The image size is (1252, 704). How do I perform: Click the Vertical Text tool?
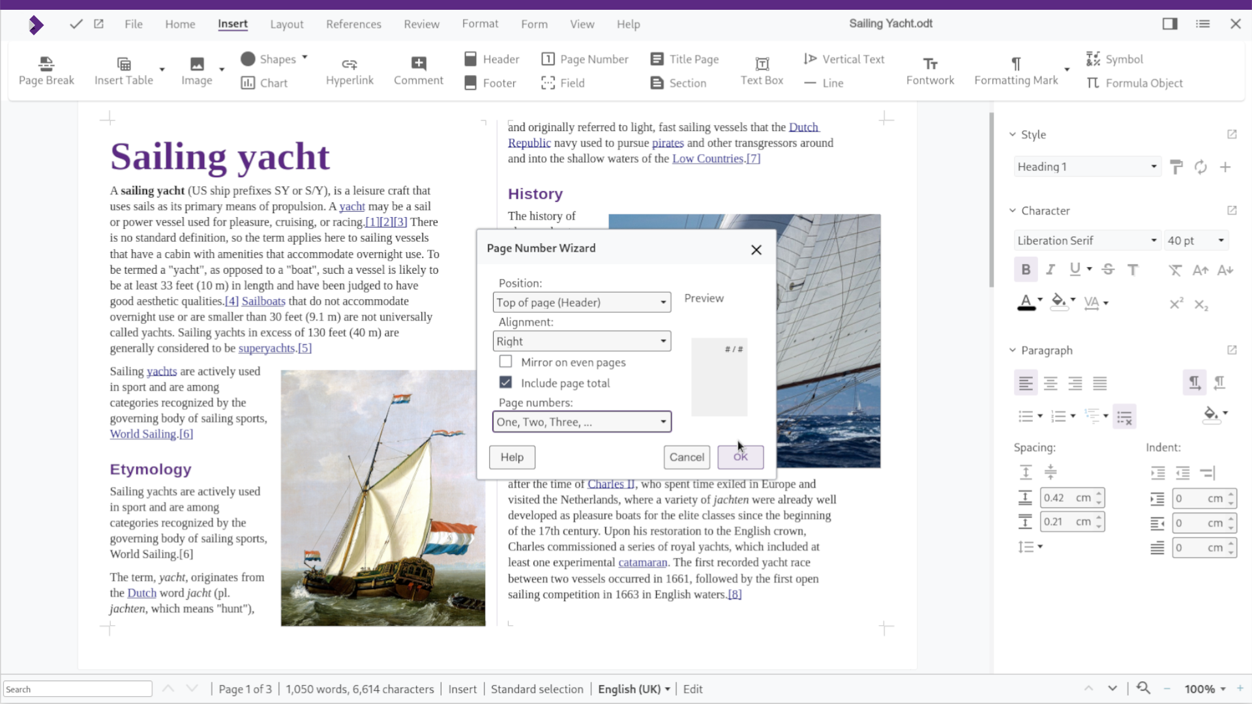844,59
